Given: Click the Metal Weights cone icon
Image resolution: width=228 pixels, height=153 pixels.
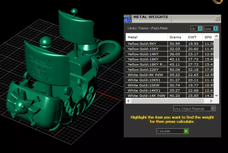Looking at the screenshot, I should tap(128, 19).
